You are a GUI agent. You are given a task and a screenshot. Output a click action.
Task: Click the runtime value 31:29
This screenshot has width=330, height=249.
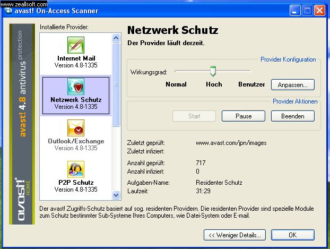203,191
